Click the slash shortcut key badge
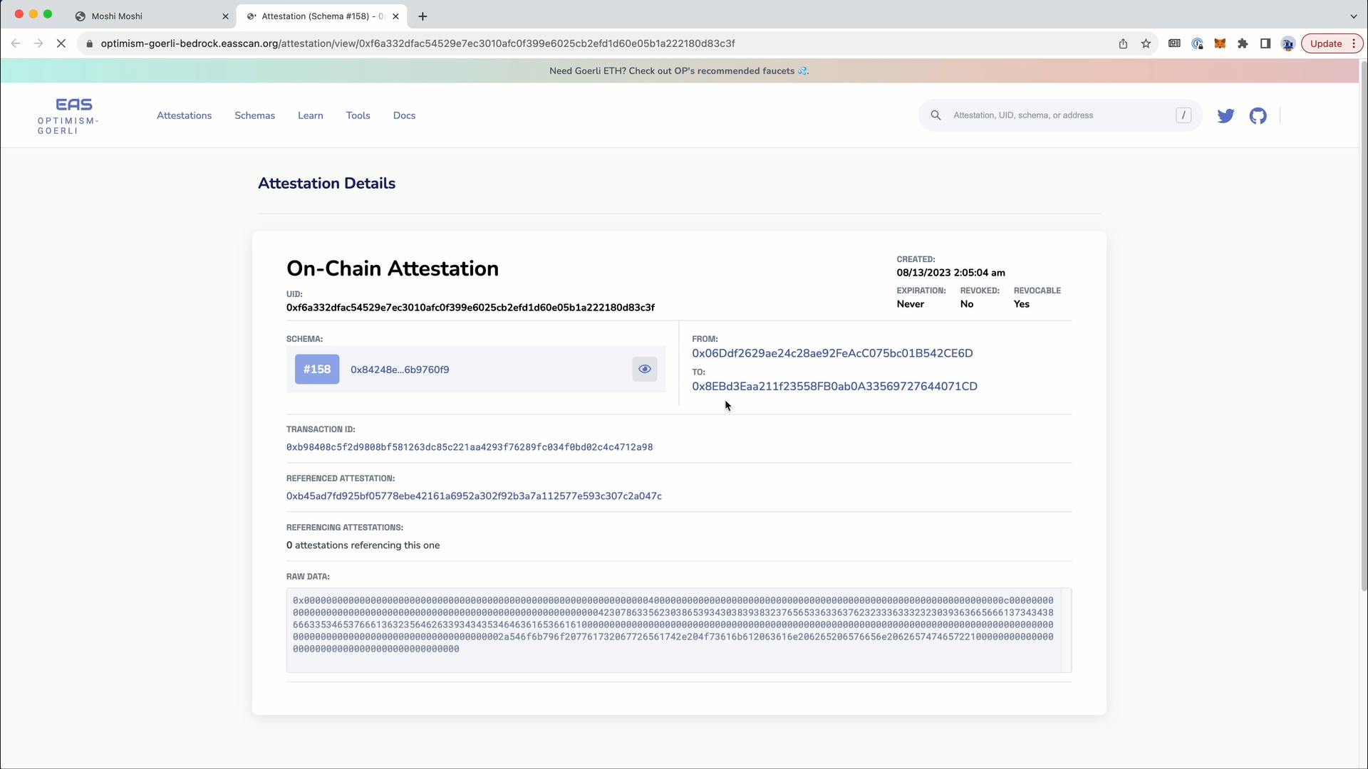The height and width of the screenshot is (769, 1368). [1183, 115]
